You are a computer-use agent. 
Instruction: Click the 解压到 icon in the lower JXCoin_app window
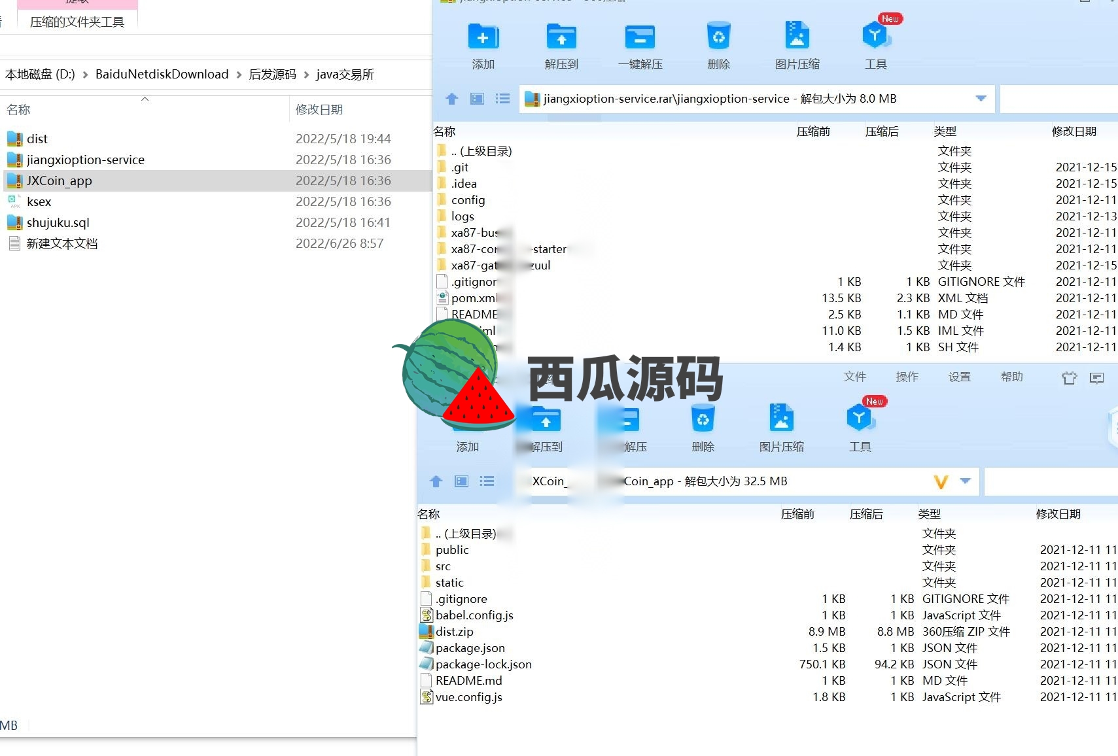[546, 419]
